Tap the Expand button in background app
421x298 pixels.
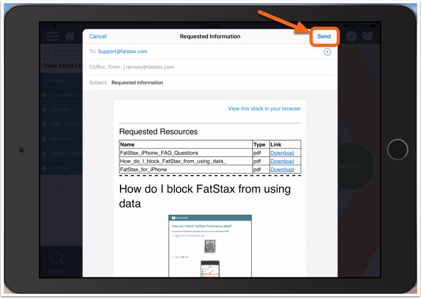point(69,51)
